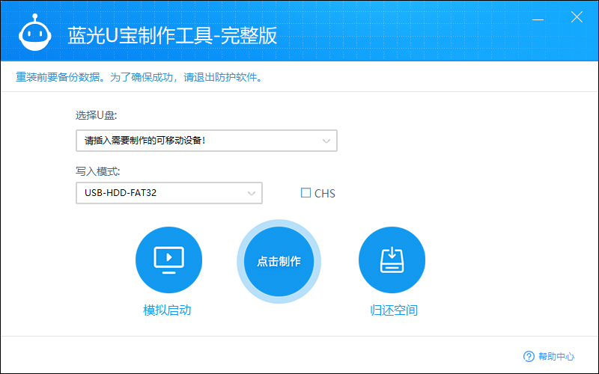Image resolution: width=599 pixels, height=374 pixels.
Task: Open the 选择U盘 device dropdown
Action: (x=207, y=141)
